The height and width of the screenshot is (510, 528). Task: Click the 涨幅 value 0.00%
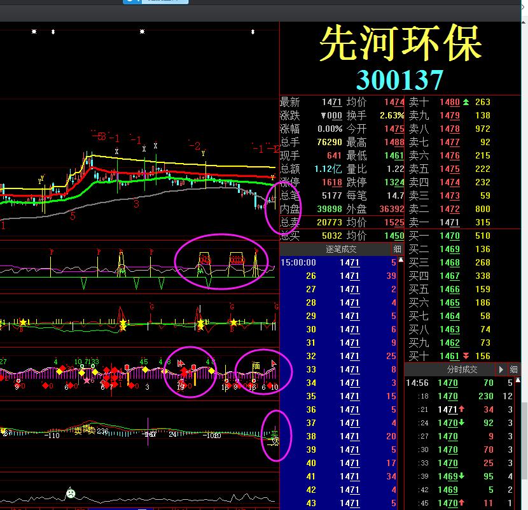point(330,129)
